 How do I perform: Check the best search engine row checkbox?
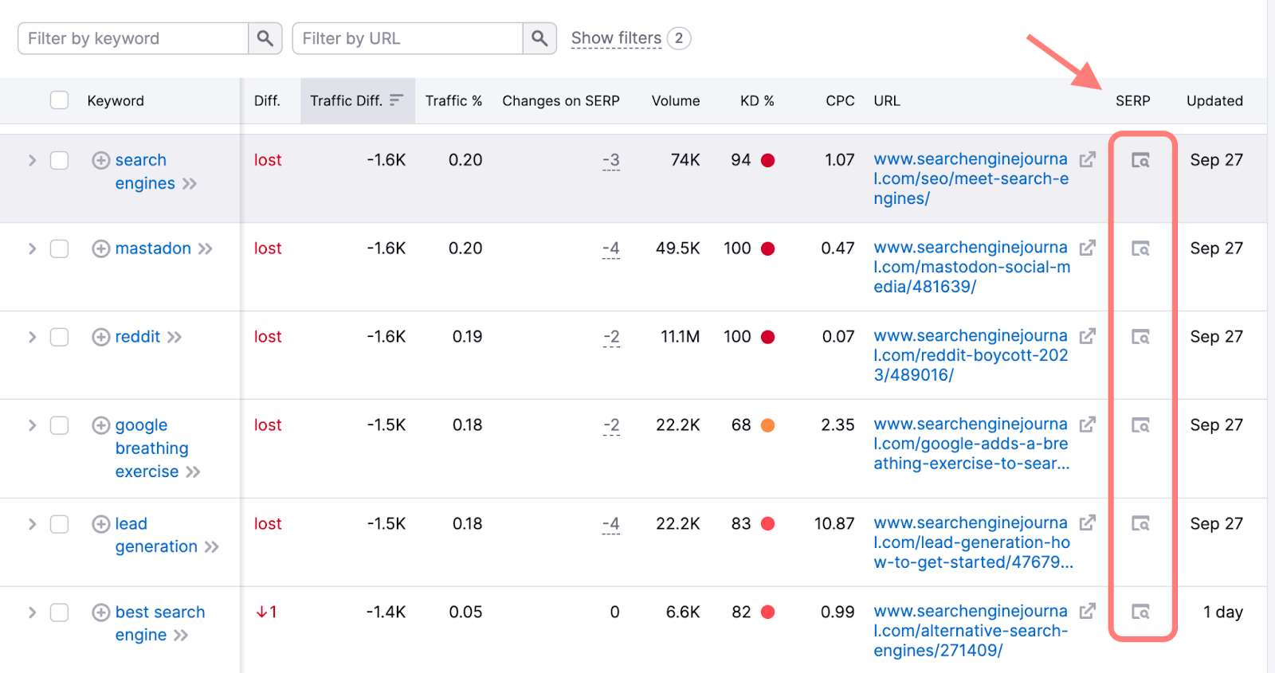(59, 612)
